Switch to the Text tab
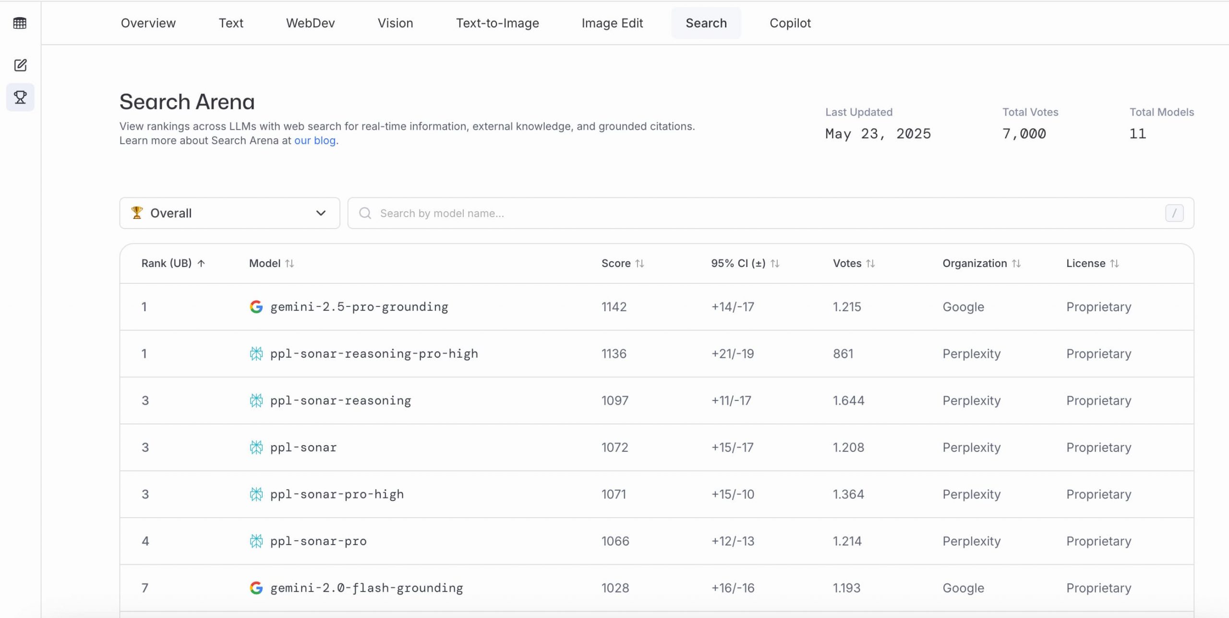Image resolution: width=1229 pixels, height=618 pixels. (231, 23)
